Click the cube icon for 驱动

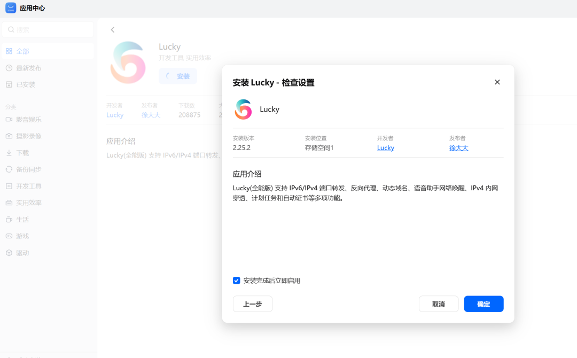pos(9,253)
